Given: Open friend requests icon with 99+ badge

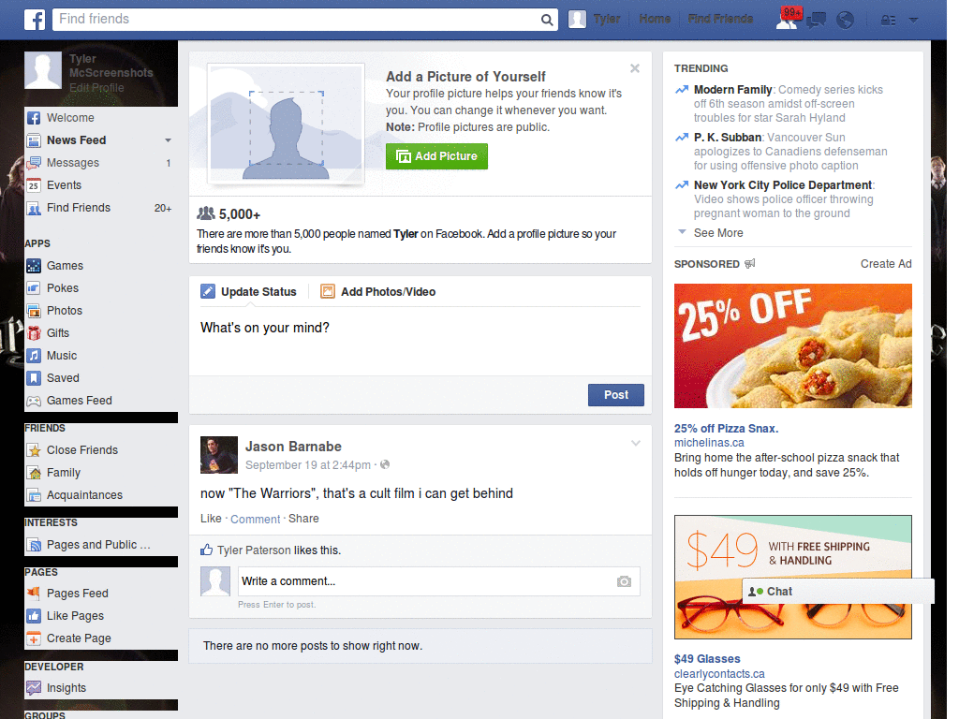Looking at the screenshot, I should point(788,19).
